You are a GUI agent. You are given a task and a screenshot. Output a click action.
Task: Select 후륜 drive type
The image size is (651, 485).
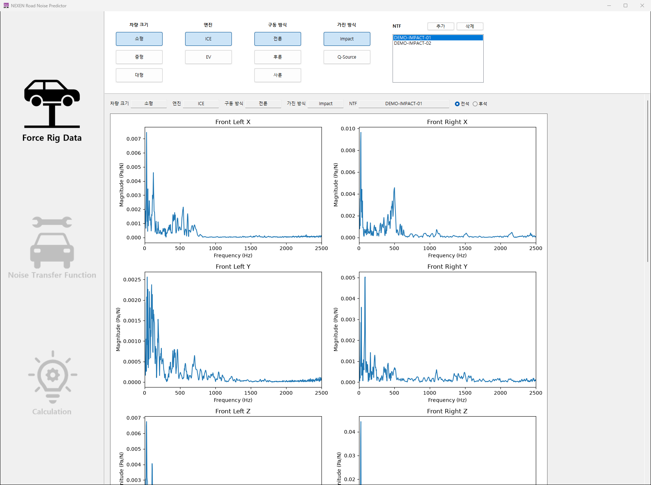point(278,57)
